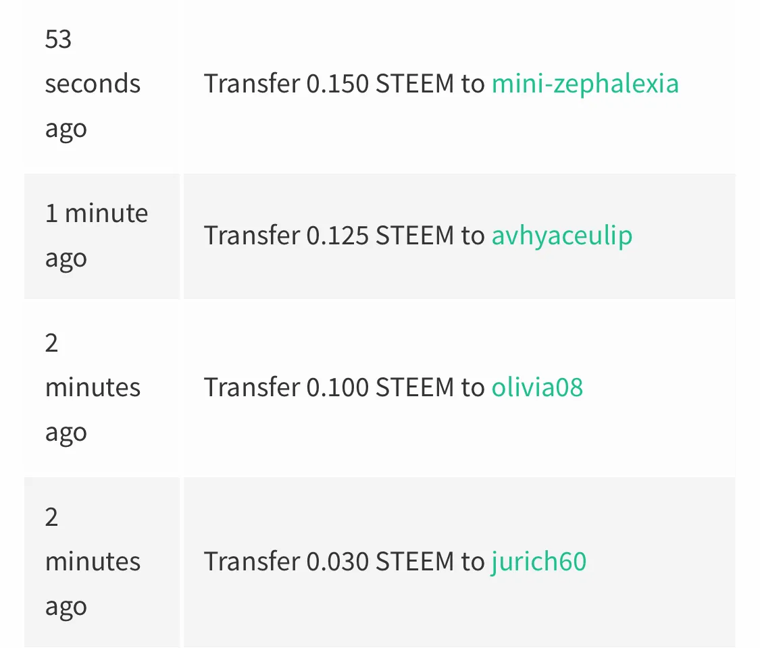Open the mini-zephalexia account link
The width and height of the screenshot is (760, 648).
click(585, 84)
